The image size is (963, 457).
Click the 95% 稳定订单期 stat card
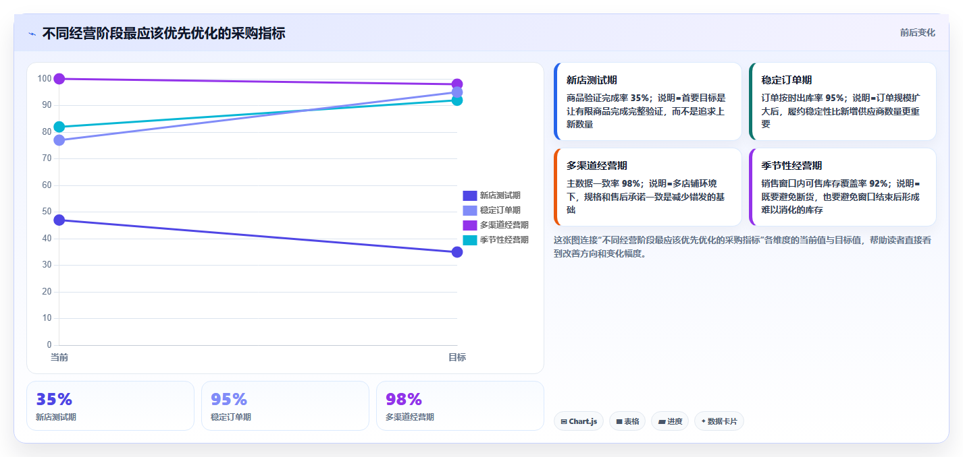click(285, 406)
